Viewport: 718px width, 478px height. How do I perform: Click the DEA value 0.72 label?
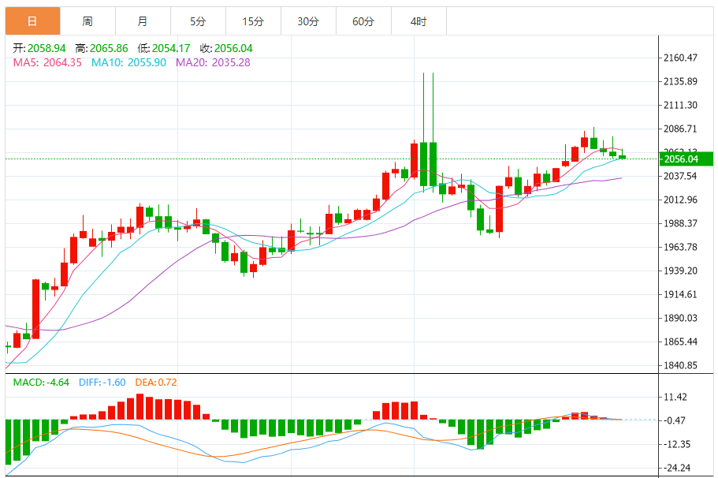tap(156, 383)
